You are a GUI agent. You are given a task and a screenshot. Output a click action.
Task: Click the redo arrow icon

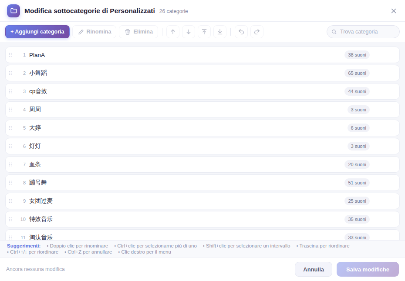(257, 32)
